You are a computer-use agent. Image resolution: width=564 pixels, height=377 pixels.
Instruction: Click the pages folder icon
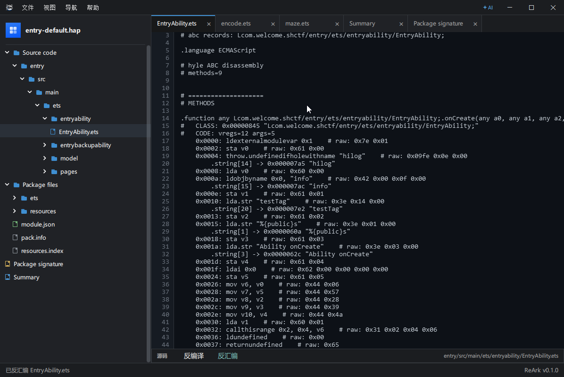[x=54, y=172]
